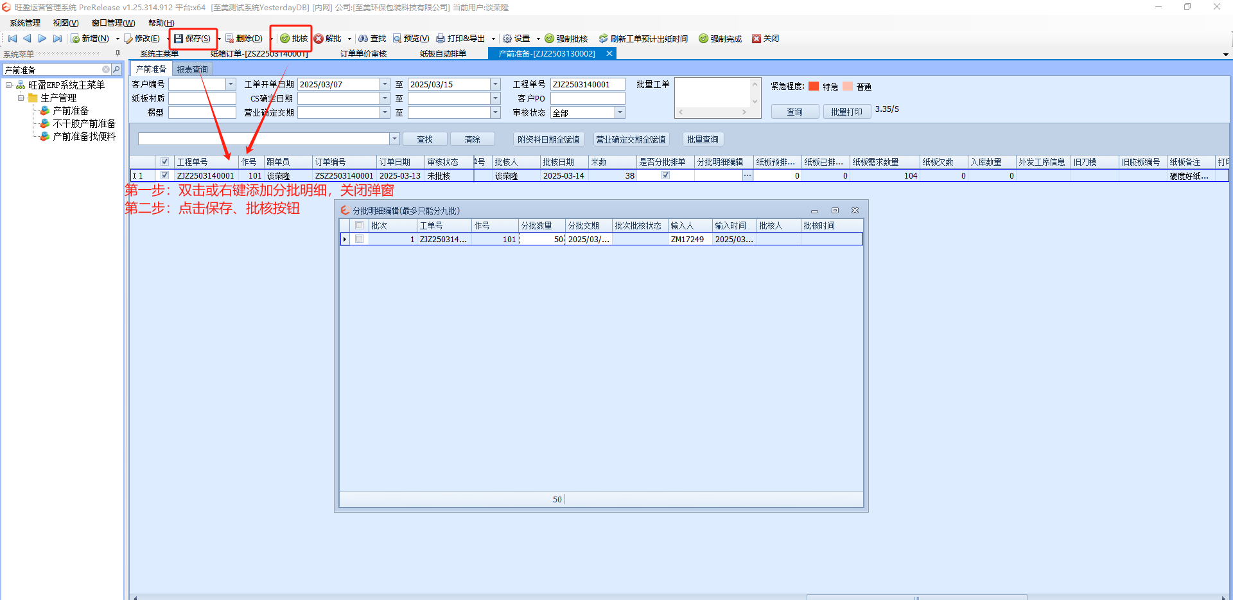Image resolution: width=1233 pixels, height=600 pixels.
Task: Click 附资料日期全赋值 button
Action: pos(548,139)
